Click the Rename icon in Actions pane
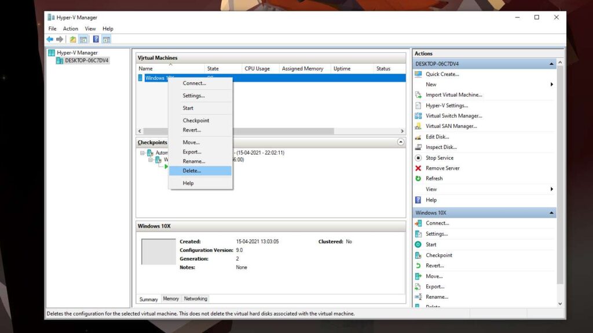This screenshot has height=333, width=593. 418,297
